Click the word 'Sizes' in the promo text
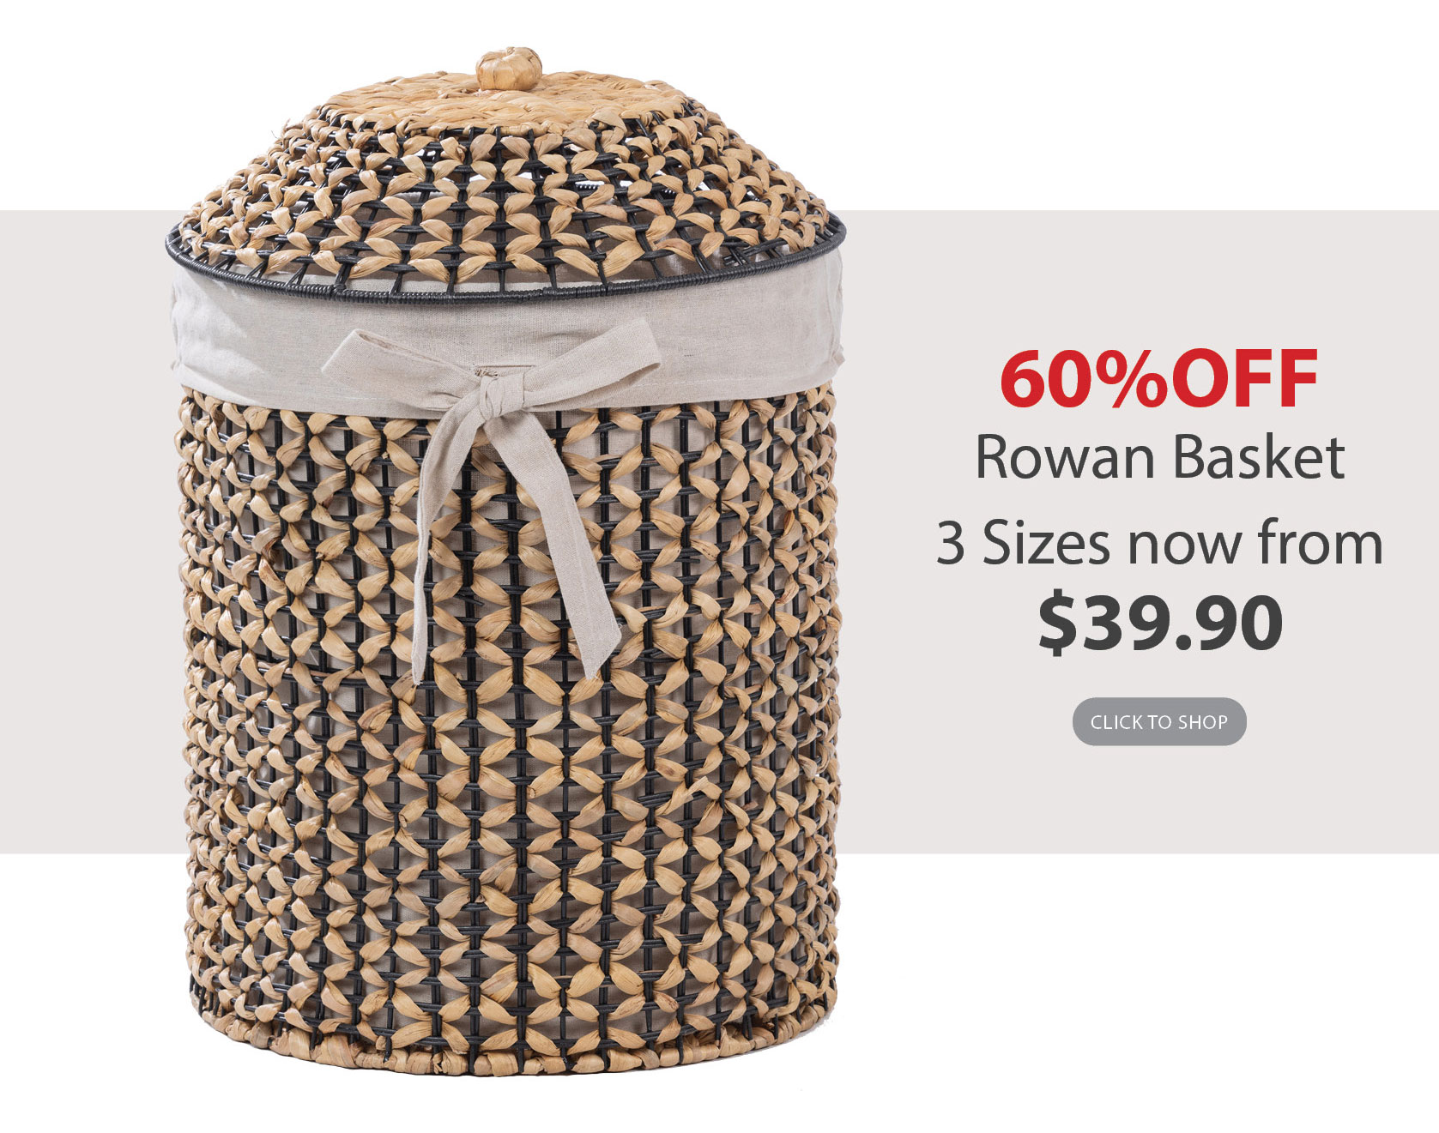The height and width of the screenshot is (1133, 1439). (1047, 544)
